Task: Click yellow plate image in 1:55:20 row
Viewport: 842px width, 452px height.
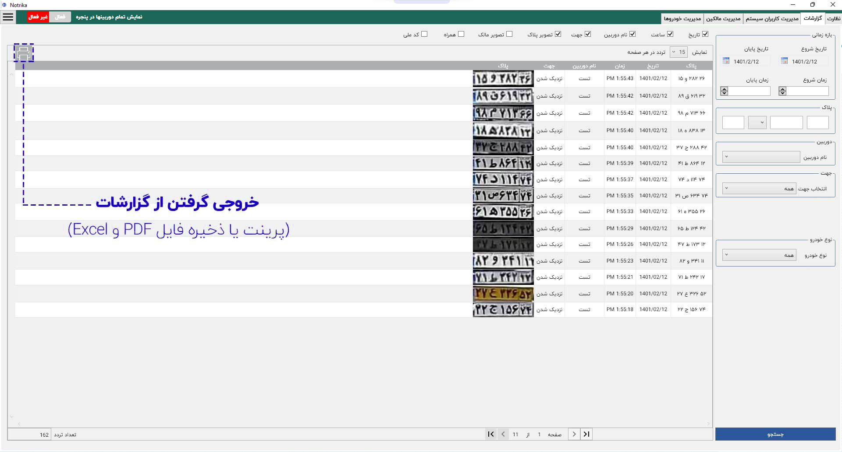Action: pyautogui.click(x=503, y=294)
